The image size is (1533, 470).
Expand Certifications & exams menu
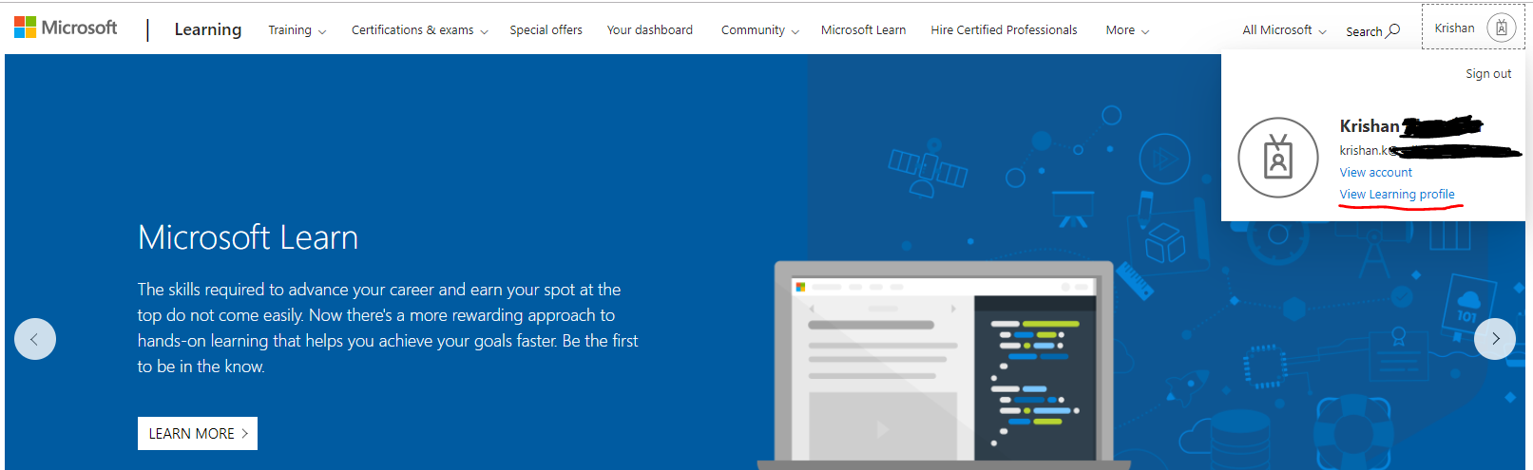(x=419, y=30)
